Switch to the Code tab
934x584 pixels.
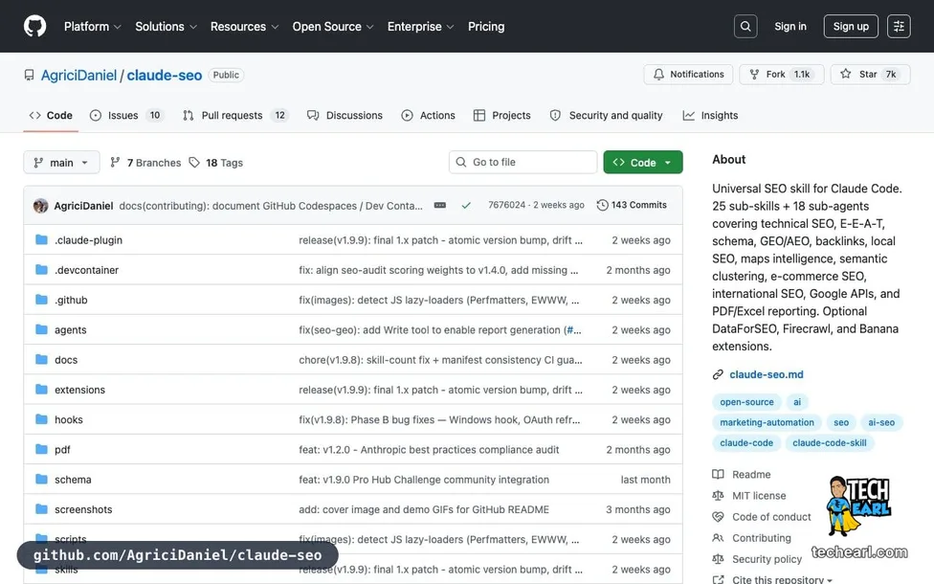(52, 115)
